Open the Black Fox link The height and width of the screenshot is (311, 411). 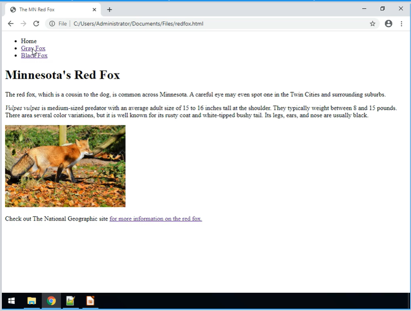(x=34, y=55)
